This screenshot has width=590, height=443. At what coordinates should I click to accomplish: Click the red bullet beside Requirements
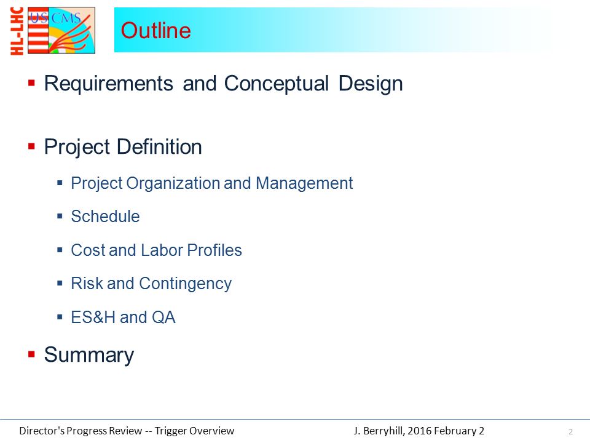[x=31, y=83]
